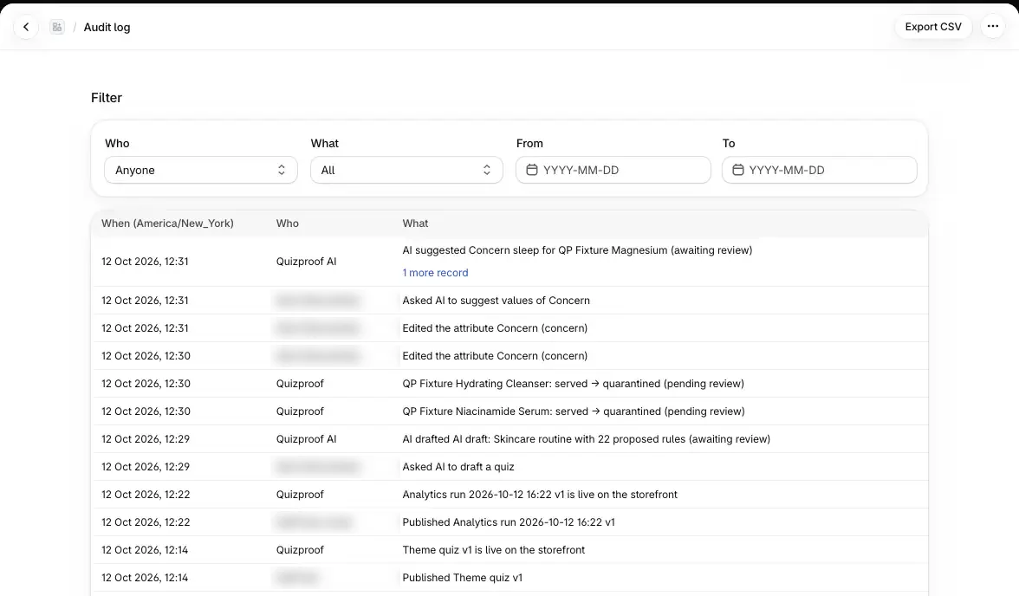Image resolution: width=1019 pixels, height=596 pixels.
Task: Click the Audit log breadcrumb title
Action: pos(107,27)
